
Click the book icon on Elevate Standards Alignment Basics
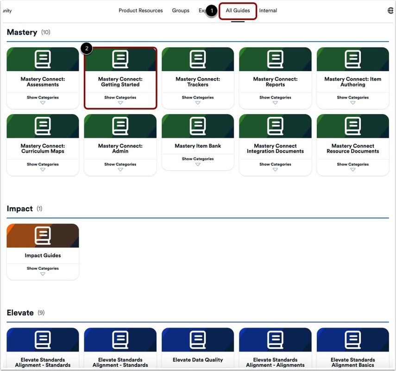353,340
